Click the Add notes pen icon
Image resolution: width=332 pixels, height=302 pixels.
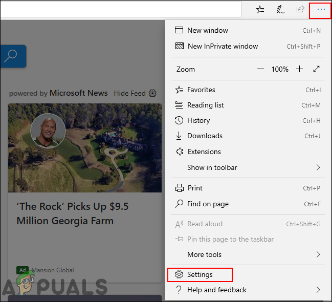coord(280,10)
